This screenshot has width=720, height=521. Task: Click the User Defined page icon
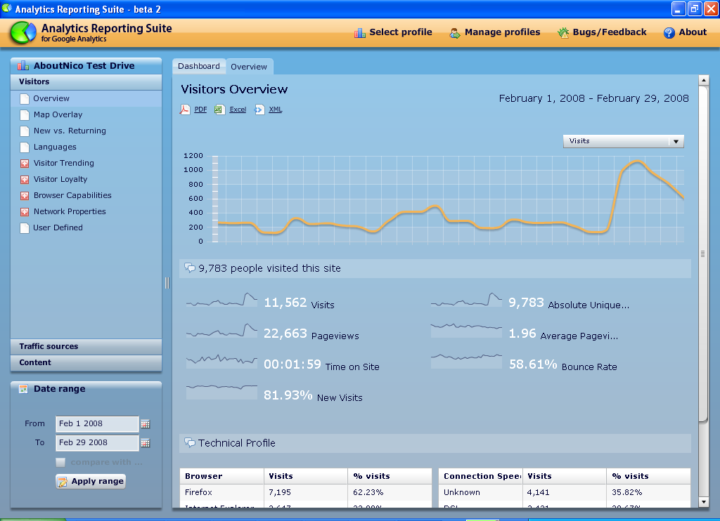tap(25, 228)
